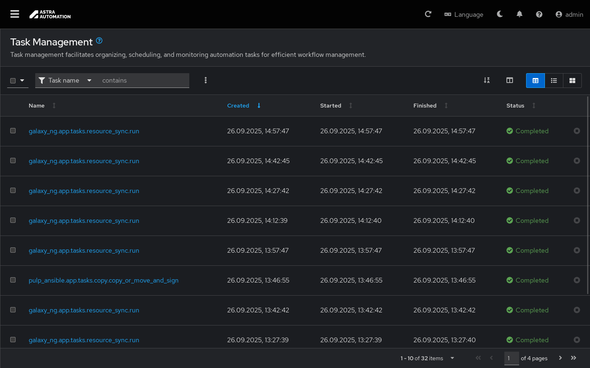
Task: Switch to card view
Action: tap(572, 81)
